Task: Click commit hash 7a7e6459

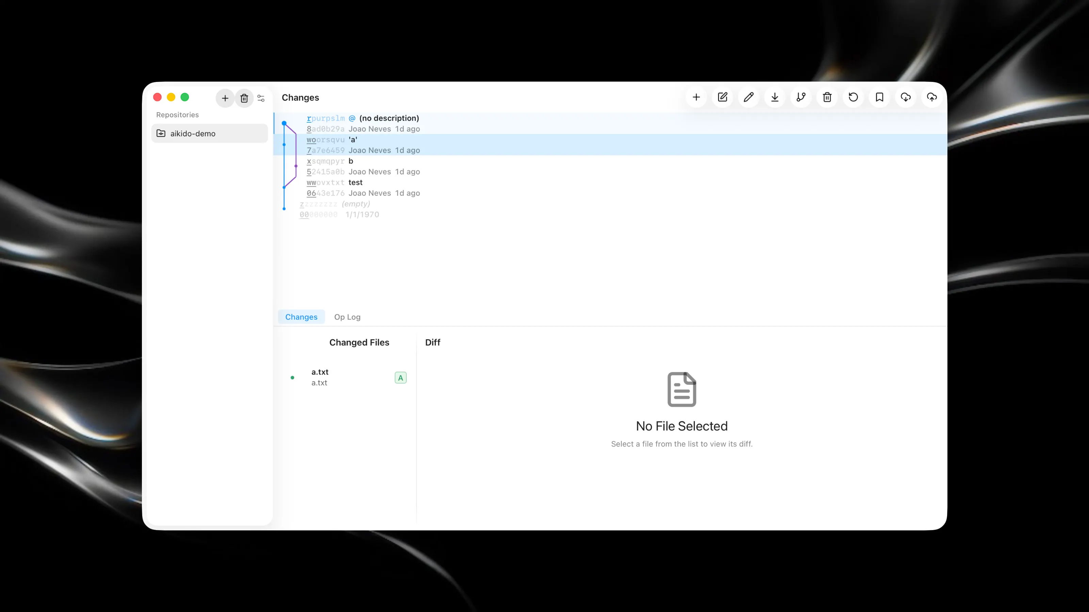Action: pos(326,150)
